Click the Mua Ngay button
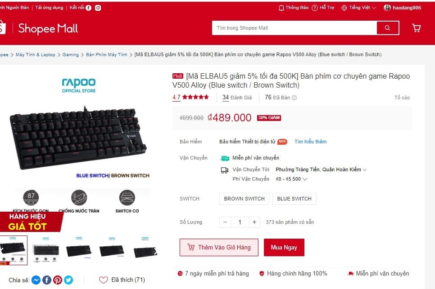This screenshot has height=289, width=435. point(284,248)
